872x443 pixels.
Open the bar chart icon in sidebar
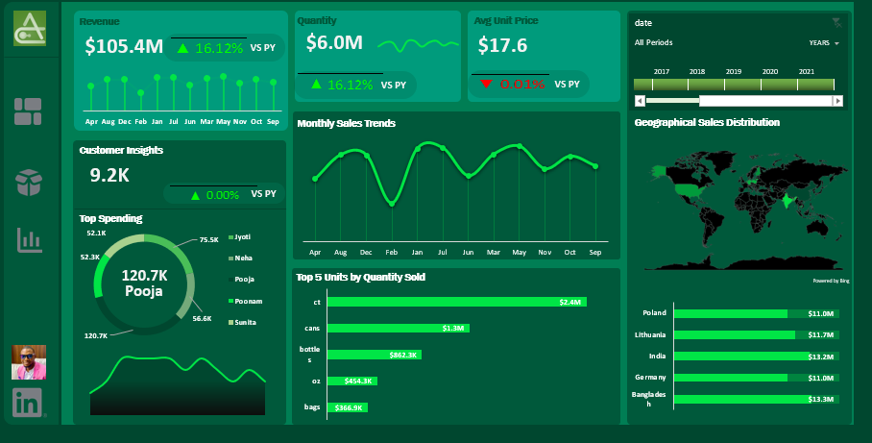pos(30,240)
